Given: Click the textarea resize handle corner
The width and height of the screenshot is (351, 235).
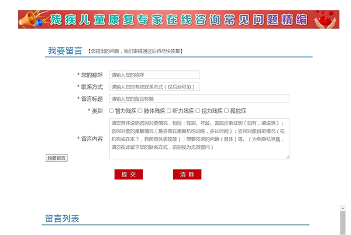Looking at the screenshot, I should tap(288, 156).
